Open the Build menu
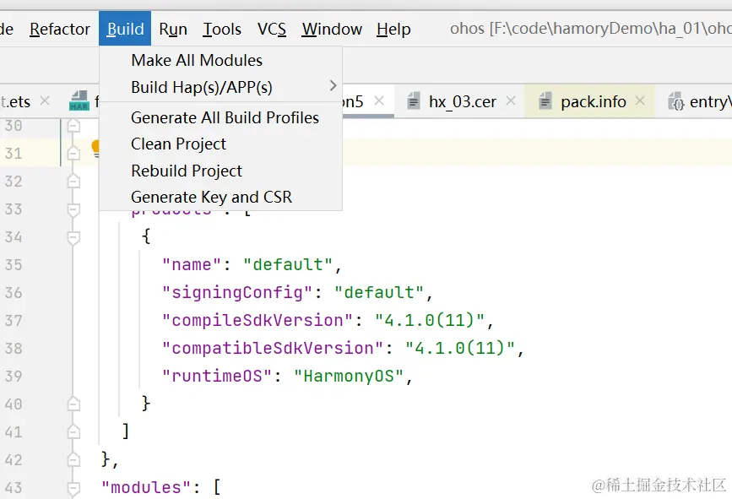Screen dimensions: 732x499 click(x=125, y=29)
